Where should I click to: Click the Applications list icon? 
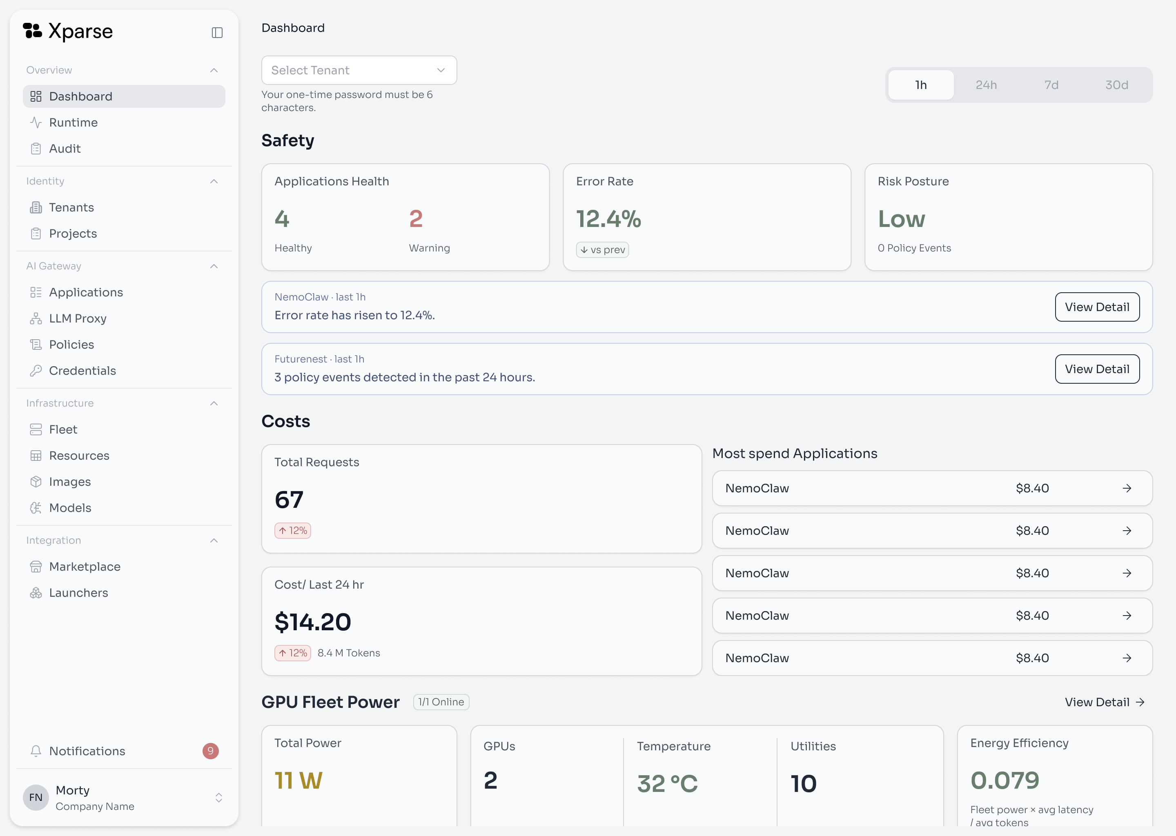(36, 292)
